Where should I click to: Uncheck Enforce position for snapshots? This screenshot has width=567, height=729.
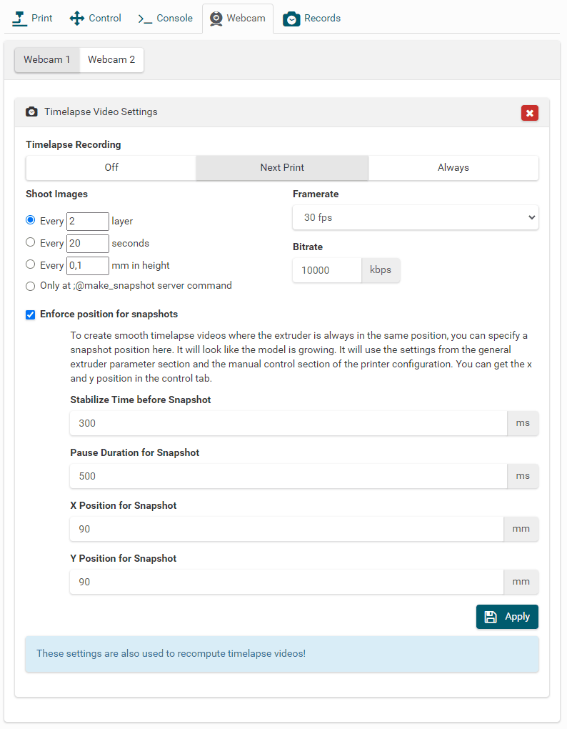click(30, 314)
